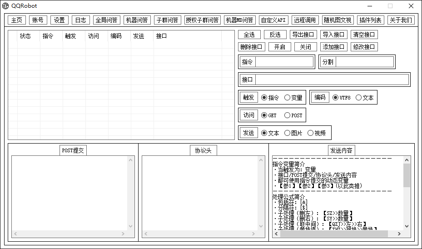The image size is (422, 249).
Task: Switch to the 全局问答 tab
Action: 107,20
